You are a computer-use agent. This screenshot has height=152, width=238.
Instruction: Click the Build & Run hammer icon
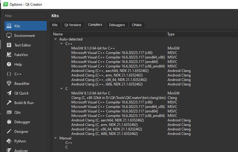(x=9, y=103)
